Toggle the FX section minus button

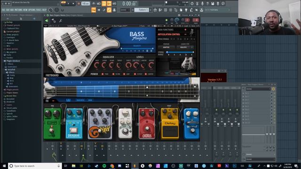(x=53, y=100)
